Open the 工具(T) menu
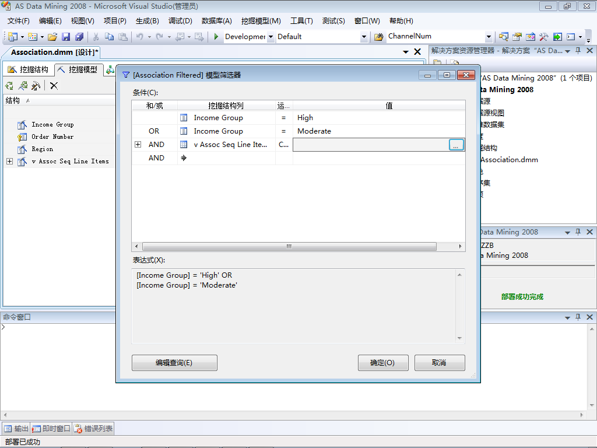The height and width of the screenshot is (448, 597). point(301,21)
